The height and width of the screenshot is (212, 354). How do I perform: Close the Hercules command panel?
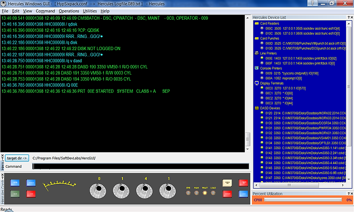3,156
